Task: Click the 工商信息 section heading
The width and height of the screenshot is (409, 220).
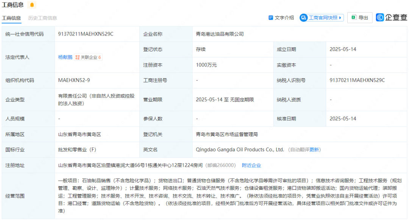Action: coord(12,5)
